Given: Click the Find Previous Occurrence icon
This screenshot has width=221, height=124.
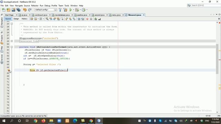Looking at the screenshot, I should click(51, 19).
